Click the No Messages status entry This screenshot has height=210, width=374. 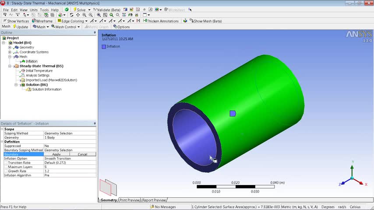(x=163, y=207)
